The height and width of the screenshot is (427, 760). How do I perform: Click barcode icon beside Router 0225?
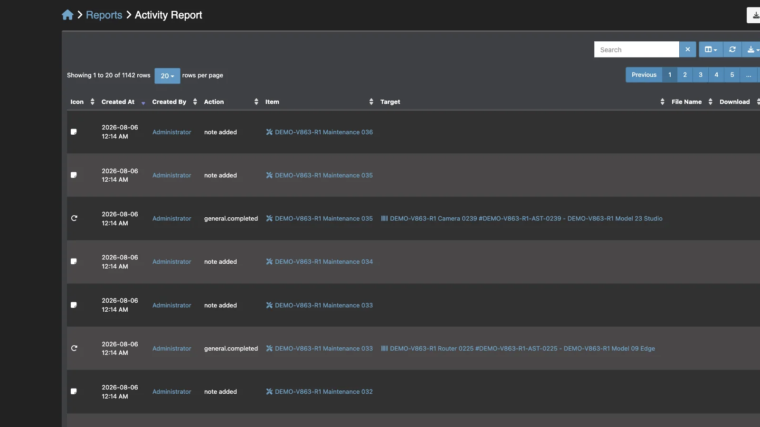pyautogui.click(x=384, y=349)
